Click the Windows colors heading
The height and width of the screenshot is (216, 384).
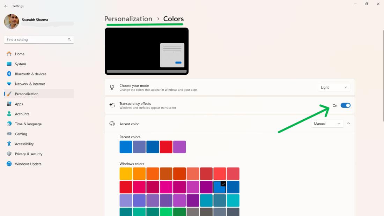pyautogui.click(x=132, y=164)
